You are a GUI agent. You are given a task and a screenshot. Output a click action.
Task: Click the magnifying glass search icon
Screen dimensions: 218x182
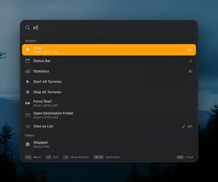(28, 28)
